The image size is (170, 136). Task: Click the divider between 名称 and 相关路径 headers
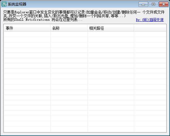[87, 28]
